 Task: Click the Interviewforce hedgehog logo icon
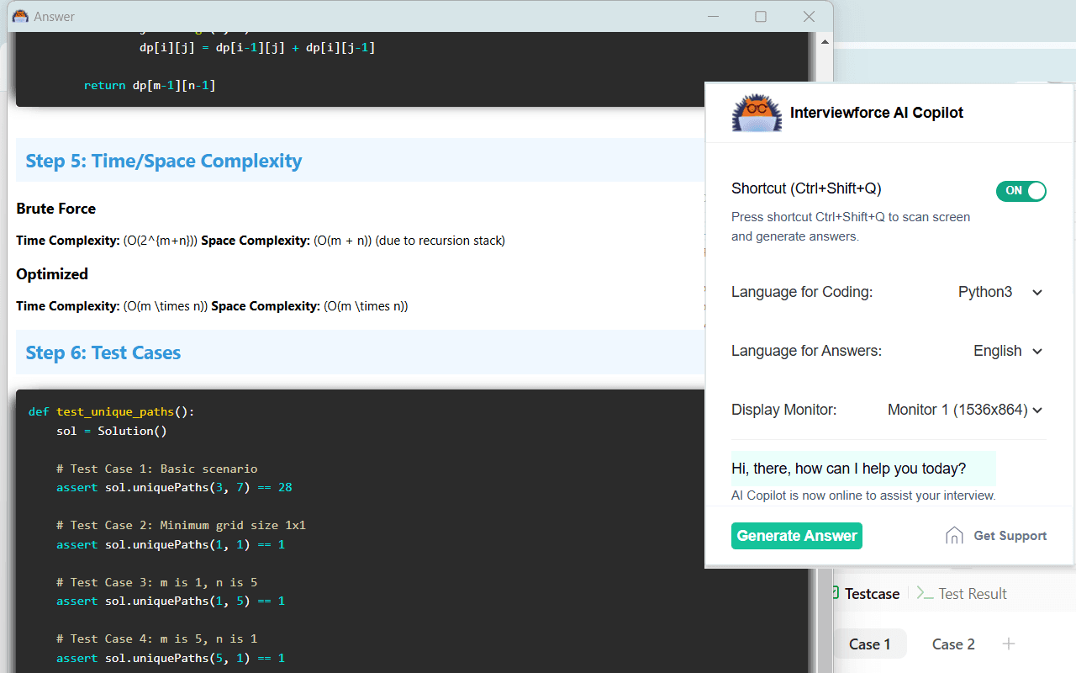tap(757, 113)
